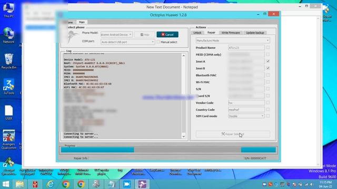The image size is (337, 189).
Task: Click the 'IMEI A' line in log
Action: coord(81,77)
